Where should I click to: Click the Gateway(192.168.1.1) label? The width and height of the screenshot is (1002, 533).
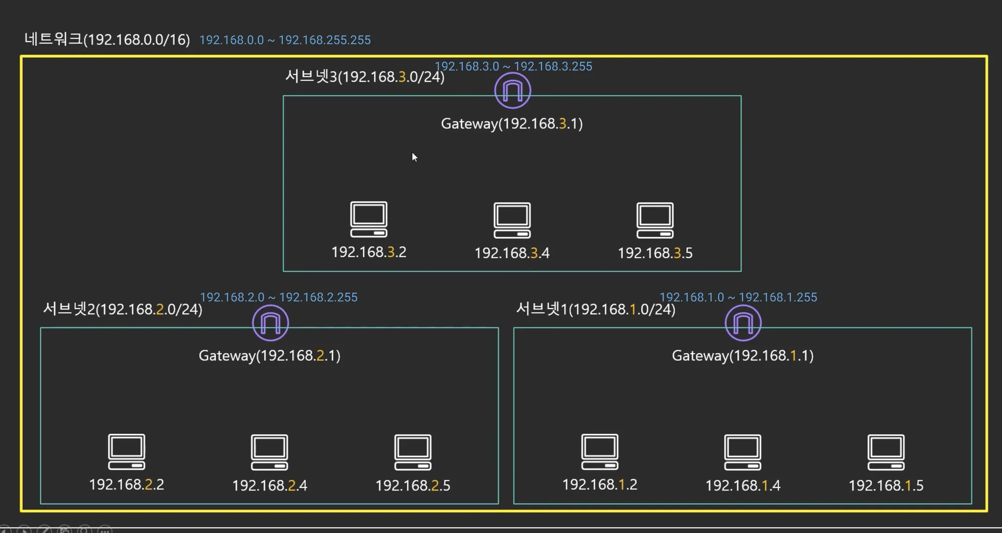click(743, 355)
